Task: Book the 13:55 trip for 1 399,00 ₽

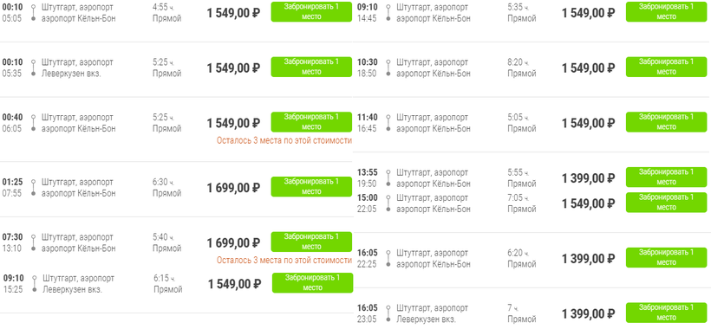Action: point(666,177)
